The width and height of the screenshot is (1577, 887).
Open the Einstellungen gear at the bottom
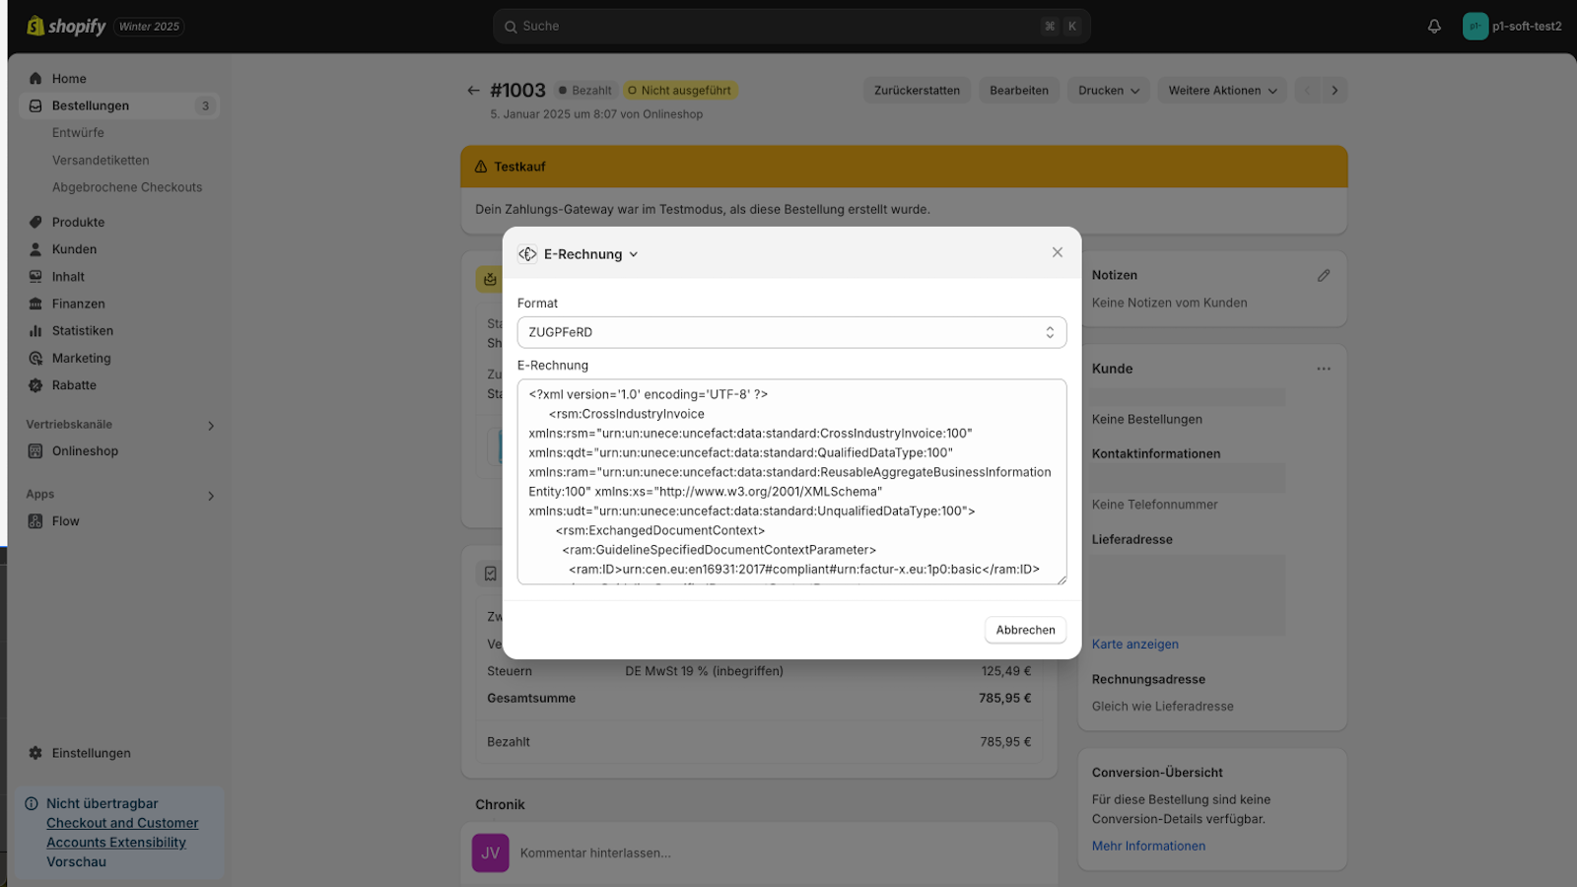(35, 752)
